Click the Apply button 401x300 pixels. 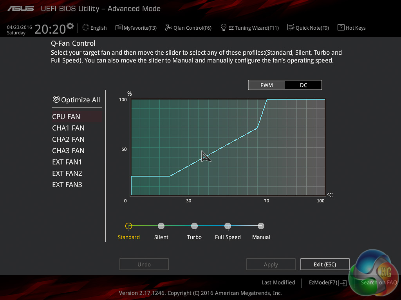[271, 264]
